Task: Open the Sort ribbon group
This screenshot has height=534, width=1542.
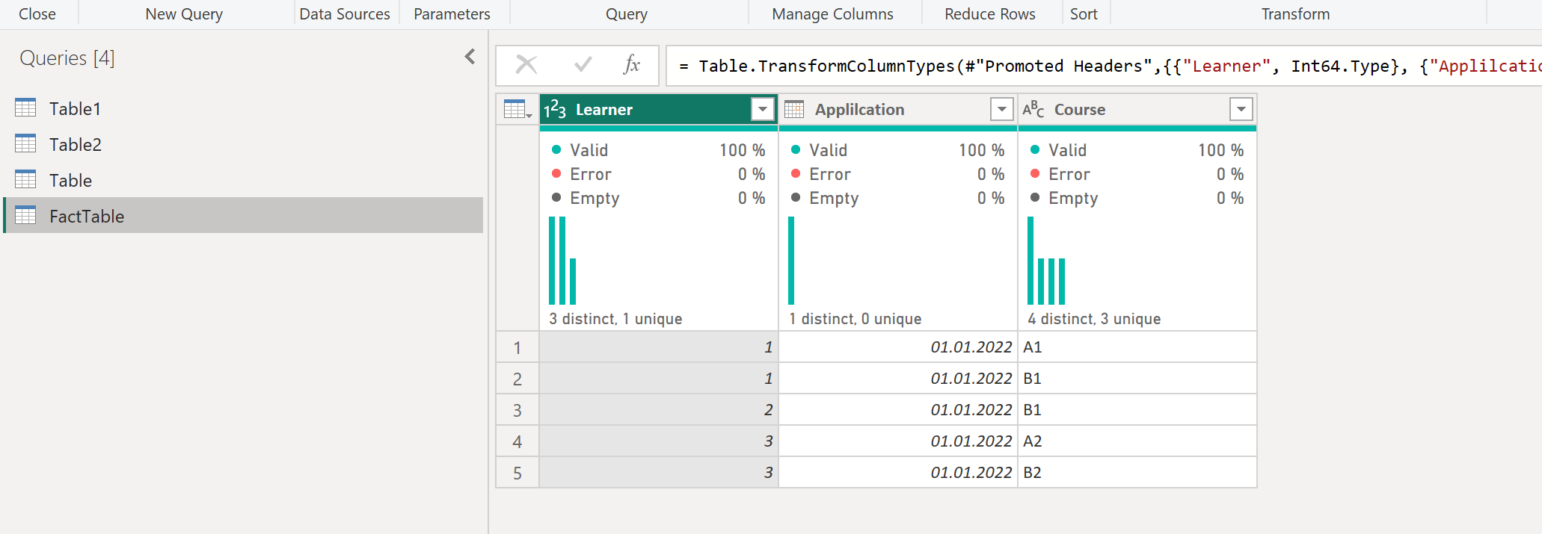Action: click(x=1084, y=13)
